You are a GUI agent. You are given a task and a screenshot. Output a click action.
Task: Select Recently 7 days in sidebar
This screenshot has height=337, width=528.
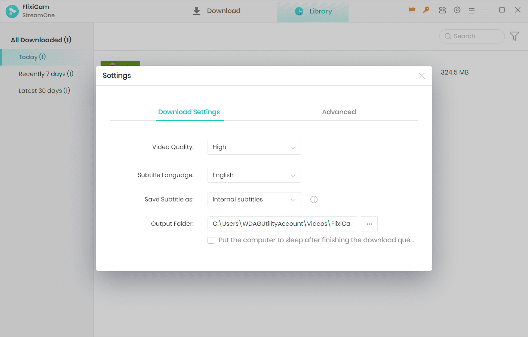(x=46, y=74)
